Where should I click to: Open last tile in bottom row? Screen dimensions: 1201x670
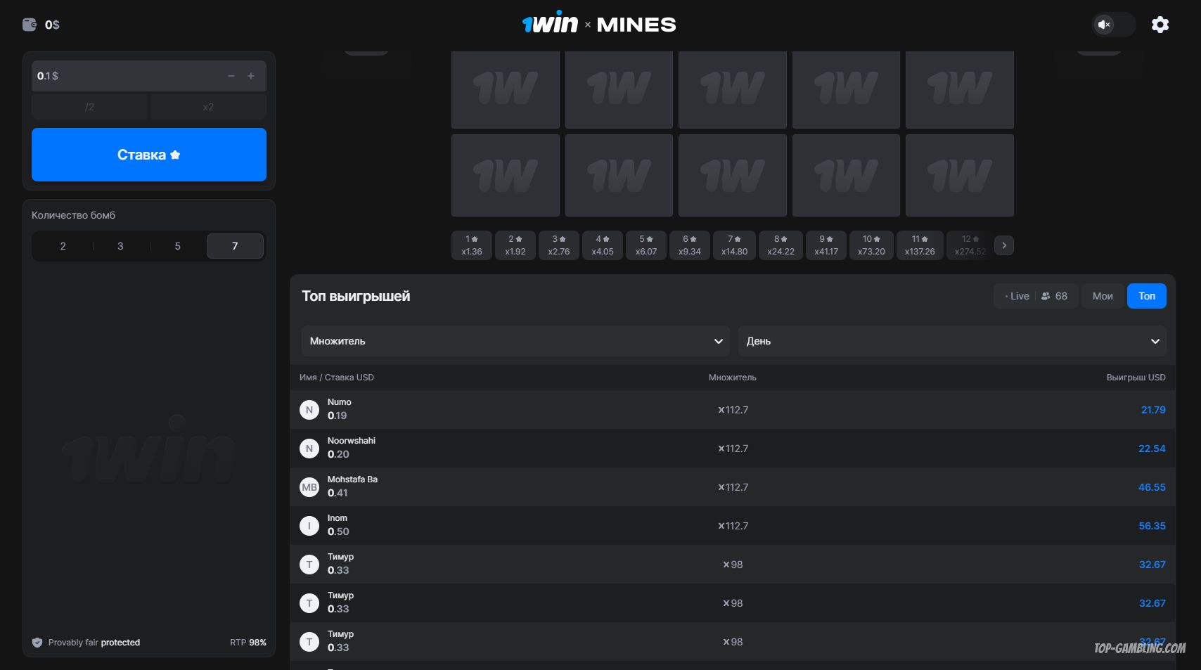point(960,175)
